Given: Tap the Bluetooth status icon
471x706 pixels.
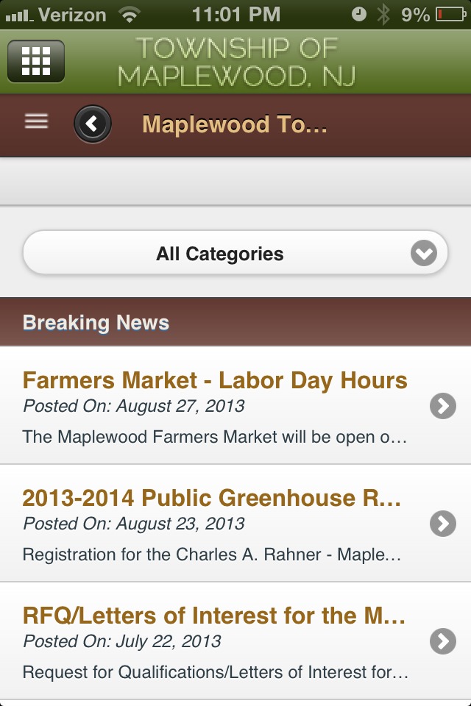Looking at the screenshot, I should [x=383, y=15].
